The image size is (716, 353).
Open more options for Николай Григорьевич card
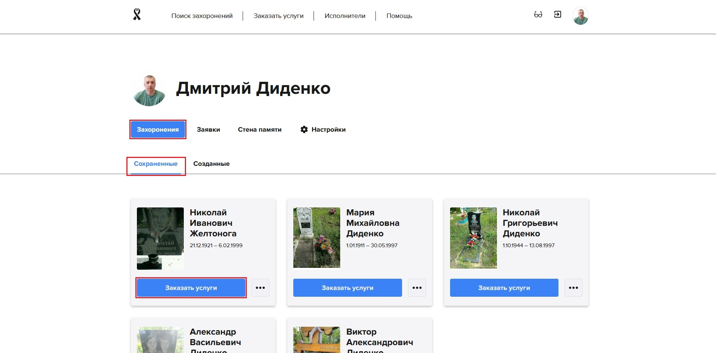click(x=573, y=288)
